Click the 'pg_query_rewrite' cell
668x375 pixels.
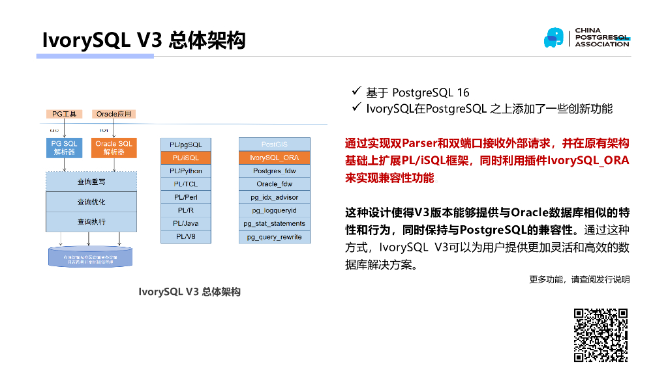click(x=275, y=237)
